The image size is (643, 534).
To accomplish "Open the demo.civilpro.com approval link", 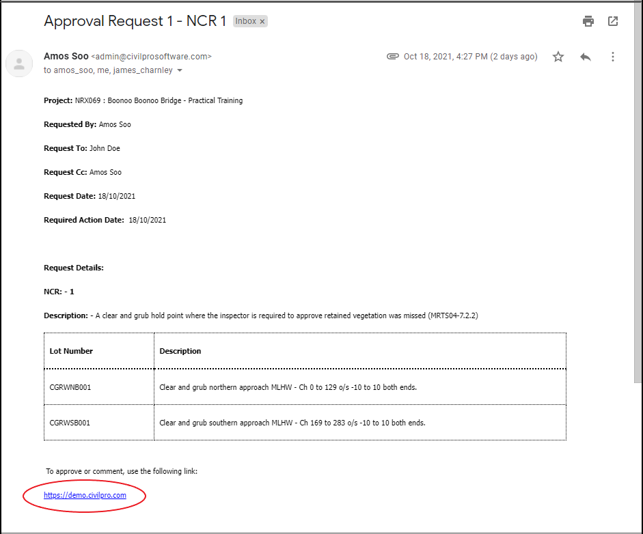I will (85, 495).
